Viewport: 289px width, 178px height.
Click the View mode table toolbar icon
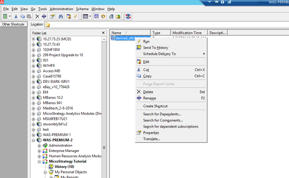click(85, 16)
